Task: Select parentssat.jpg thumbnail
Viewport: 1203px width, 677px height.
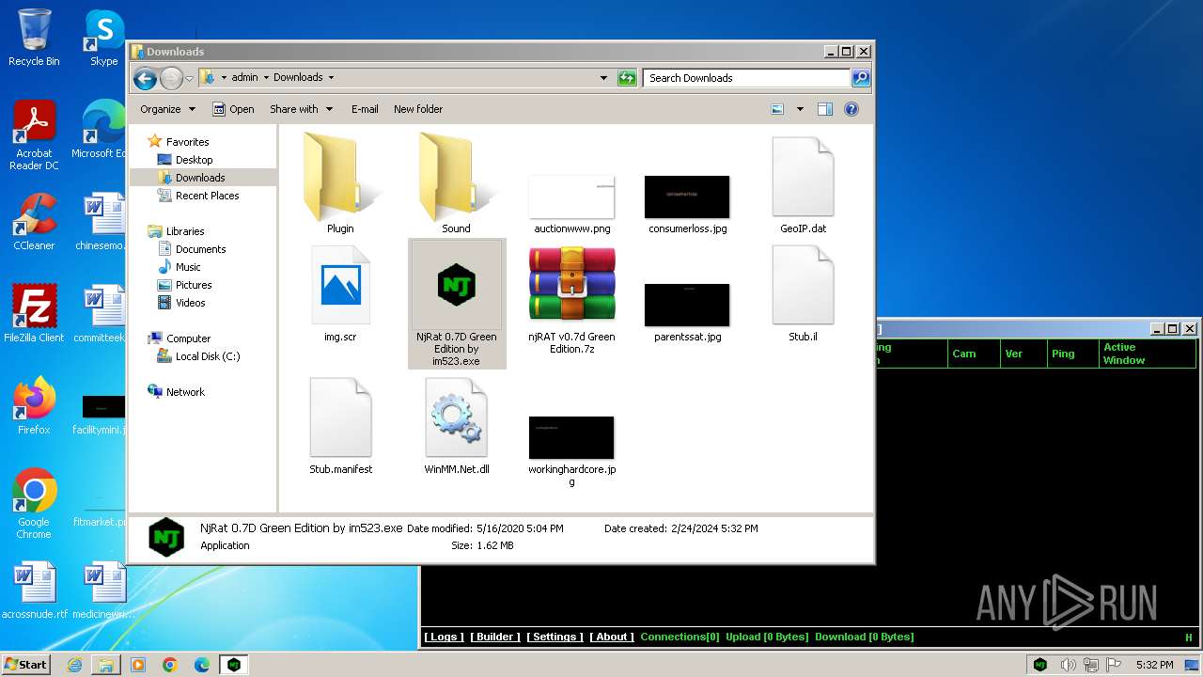Action: (x=687, y=305)
